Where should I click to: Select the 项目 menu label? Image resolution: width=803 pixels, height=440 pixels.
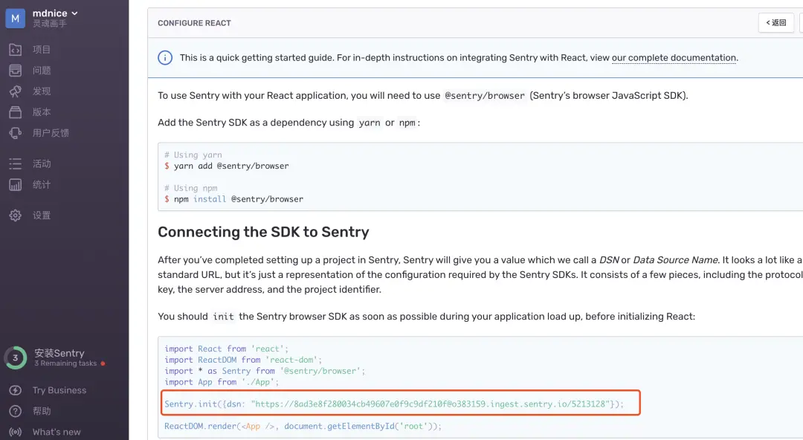pos(42,50)
